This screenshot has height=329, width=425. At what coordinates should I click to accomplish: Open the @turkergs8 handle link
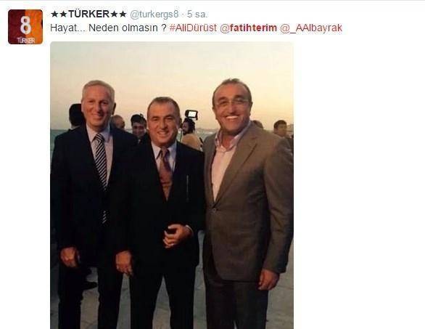[x=154, y=15]
